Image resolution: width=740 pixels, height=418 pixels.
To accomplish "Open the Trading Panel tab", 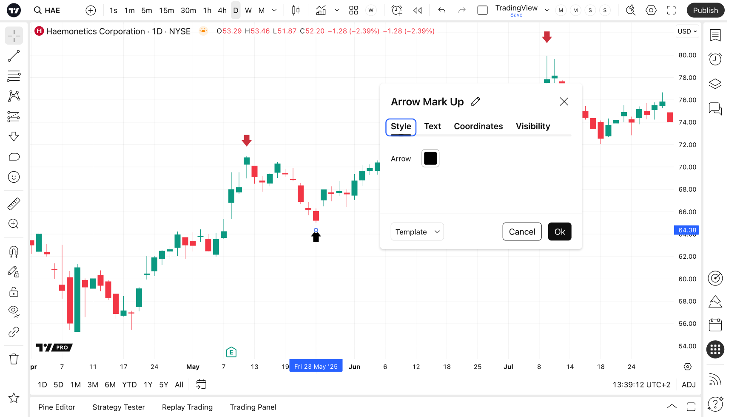I will tap(253, 407).
